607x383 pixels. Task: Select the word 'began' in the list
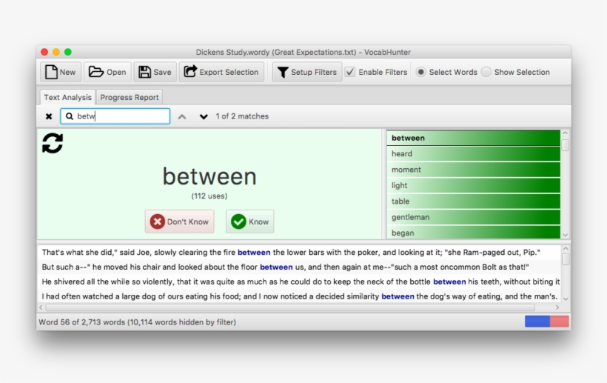click(473, 233)
